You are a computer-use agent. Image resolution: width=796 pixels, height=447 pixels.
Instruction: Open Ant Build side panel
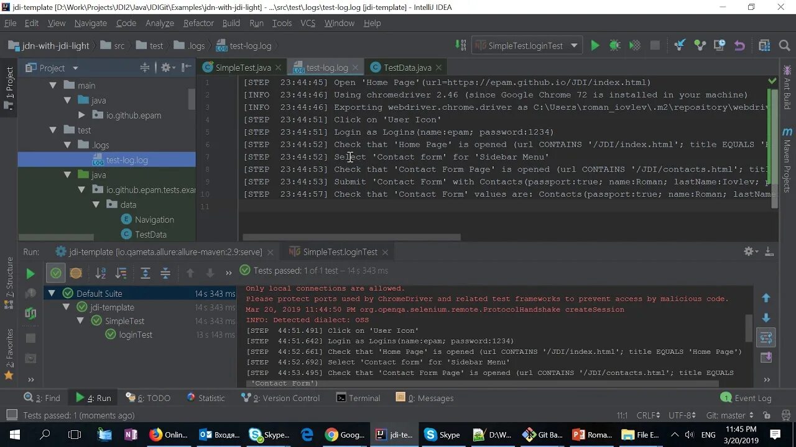787,88
